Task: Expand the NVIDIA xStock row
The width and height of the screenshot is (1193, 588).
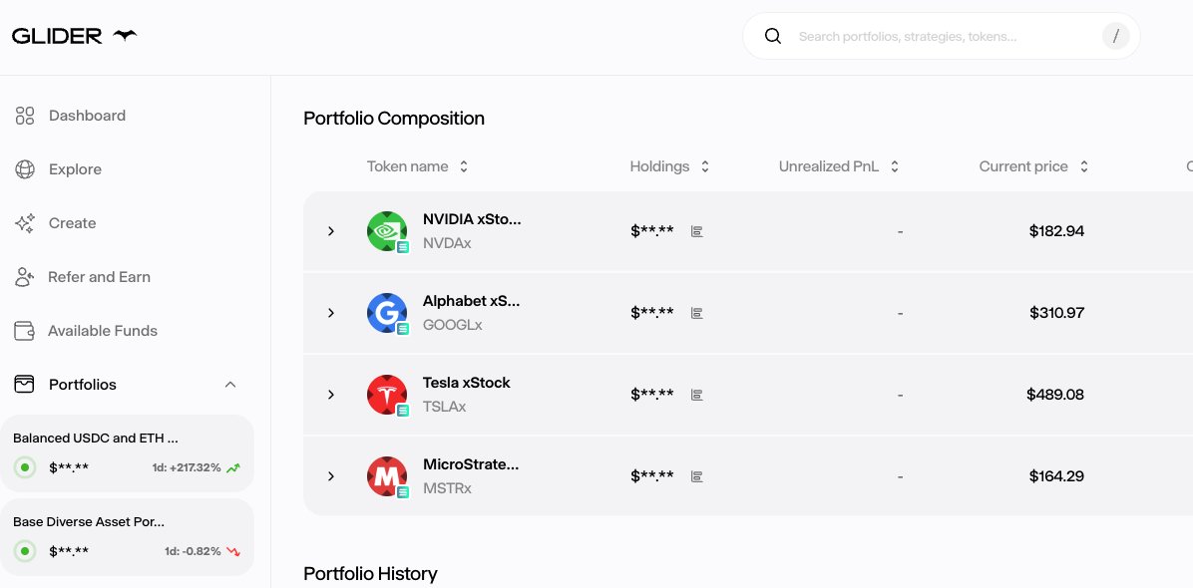Action: 331,231
